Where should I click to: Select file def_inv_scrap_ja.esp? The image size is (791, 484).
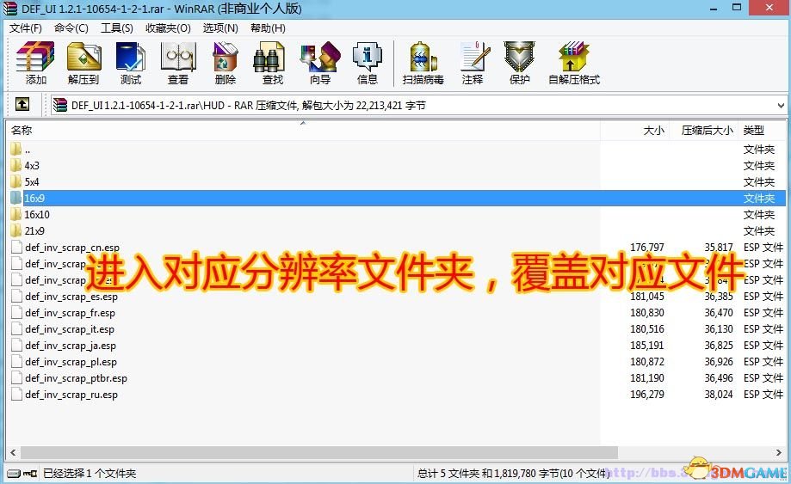point(398,346)
